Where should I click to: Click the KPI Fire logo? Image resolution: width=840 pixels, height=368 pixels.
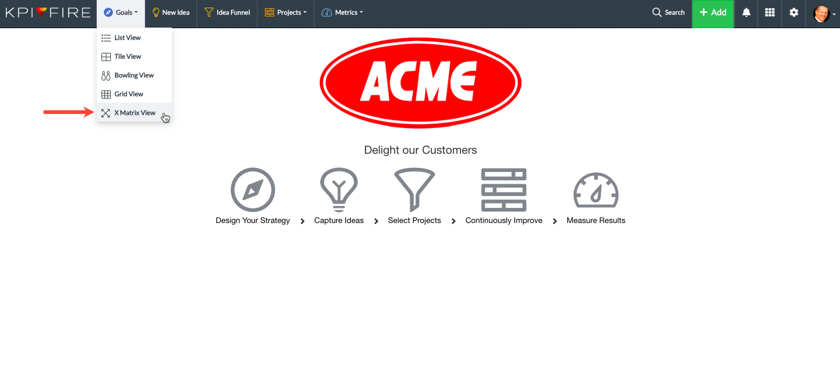coord(48,12)
